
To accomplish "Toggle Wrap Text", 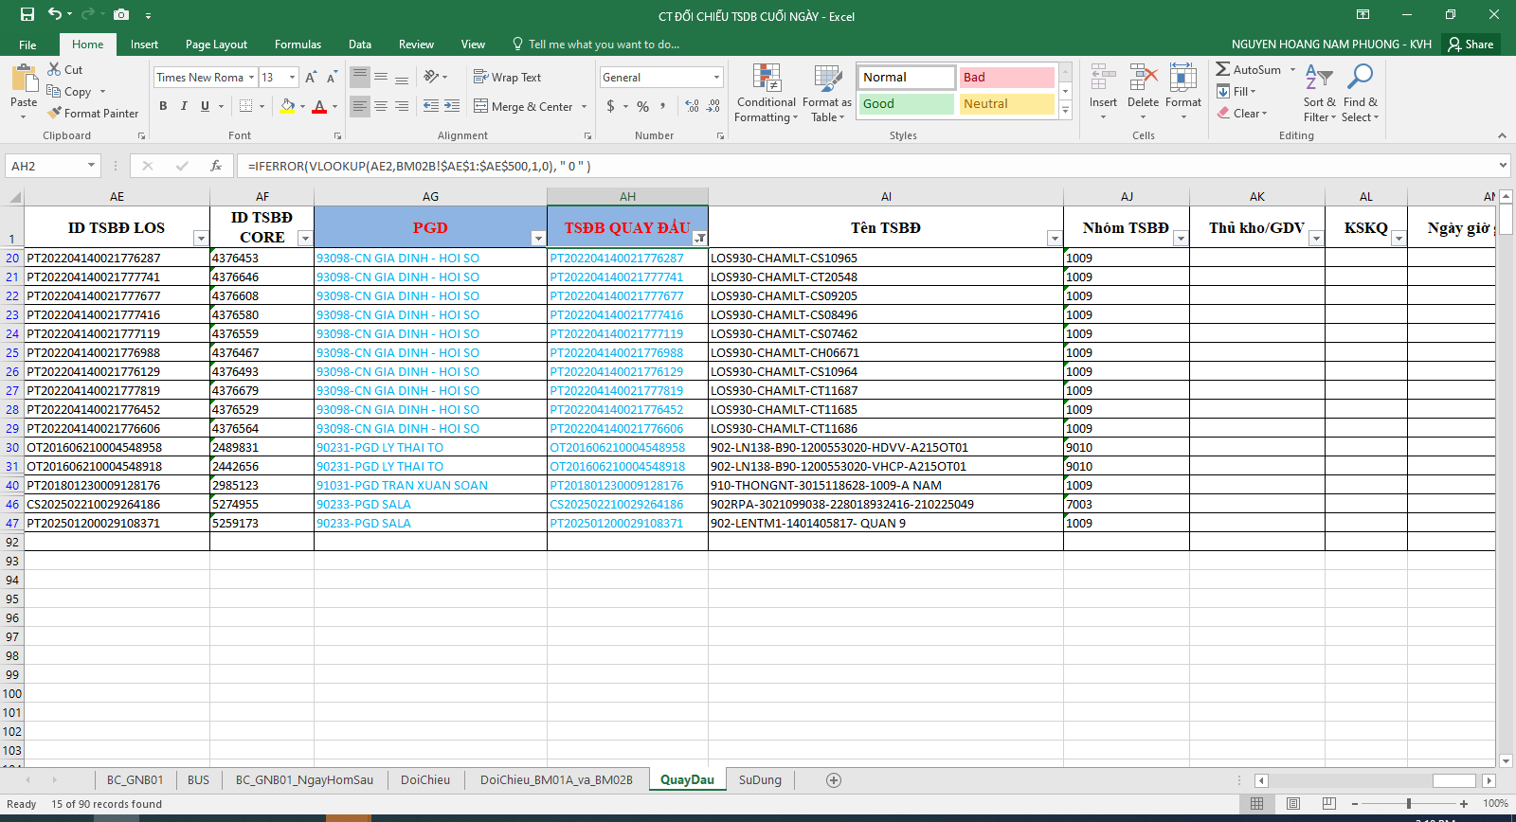I will tap(507, 78).
